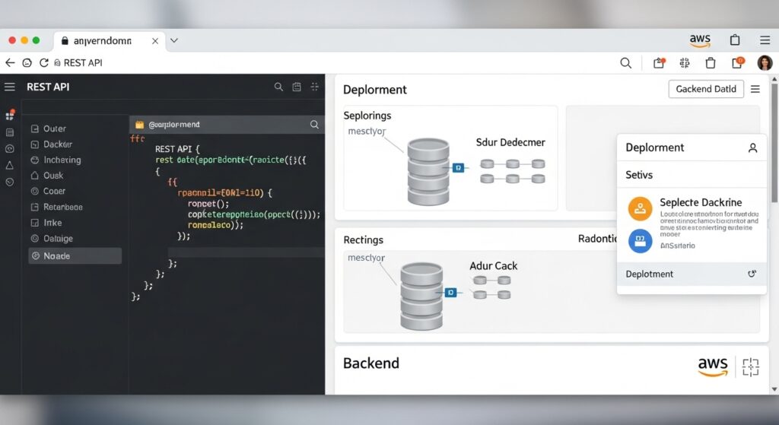The height and width of the screenshot is (425, 779).
Task: Open the browser's top-right hamburger menu
Action: 765,40
